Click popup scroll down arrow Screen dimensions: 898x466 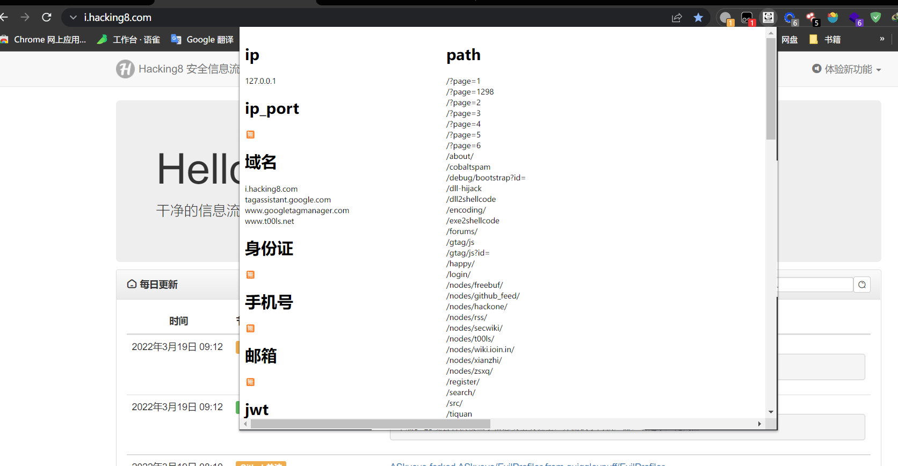pyautogui.click(x=771, y=412)
